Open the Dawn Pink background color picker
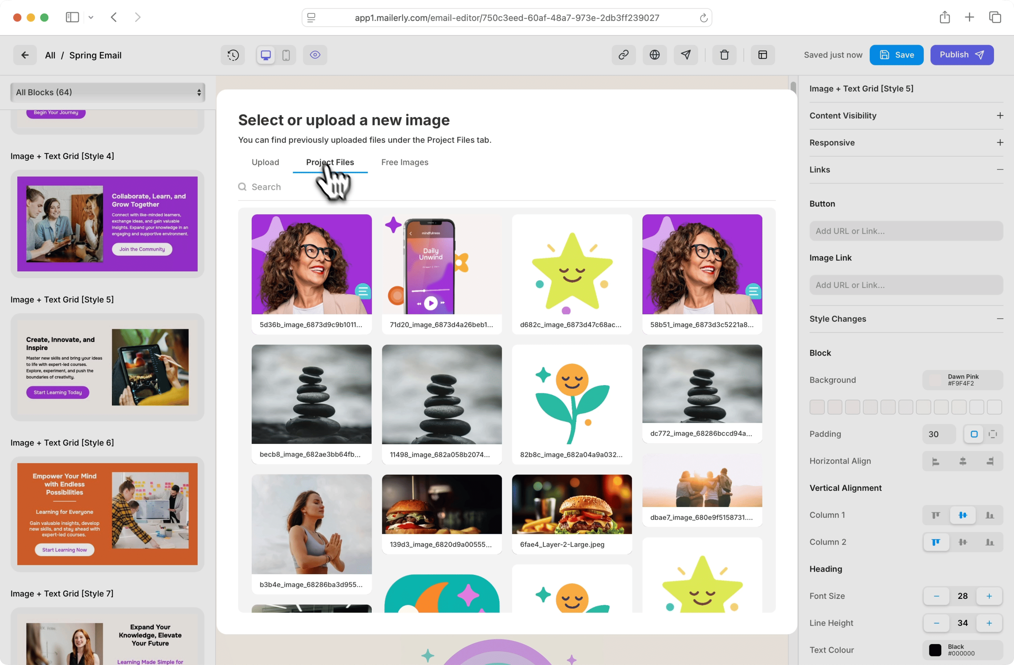1014x665 pixels. [x=963, y=380]
